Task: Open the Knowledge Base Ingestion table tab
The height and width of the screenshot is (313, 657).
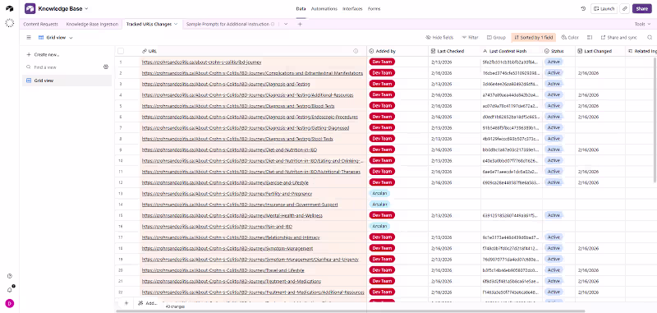Action: pos(92,25)
